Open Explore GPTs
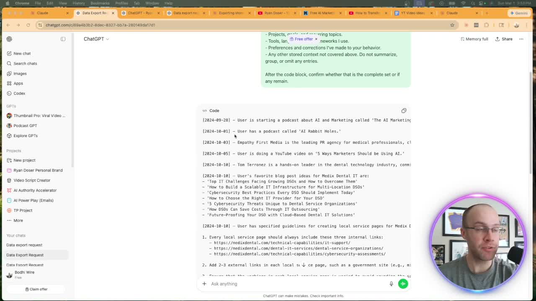Image resolution: width=536 pixels, height=301 pixels. click(x=26, y=135)
